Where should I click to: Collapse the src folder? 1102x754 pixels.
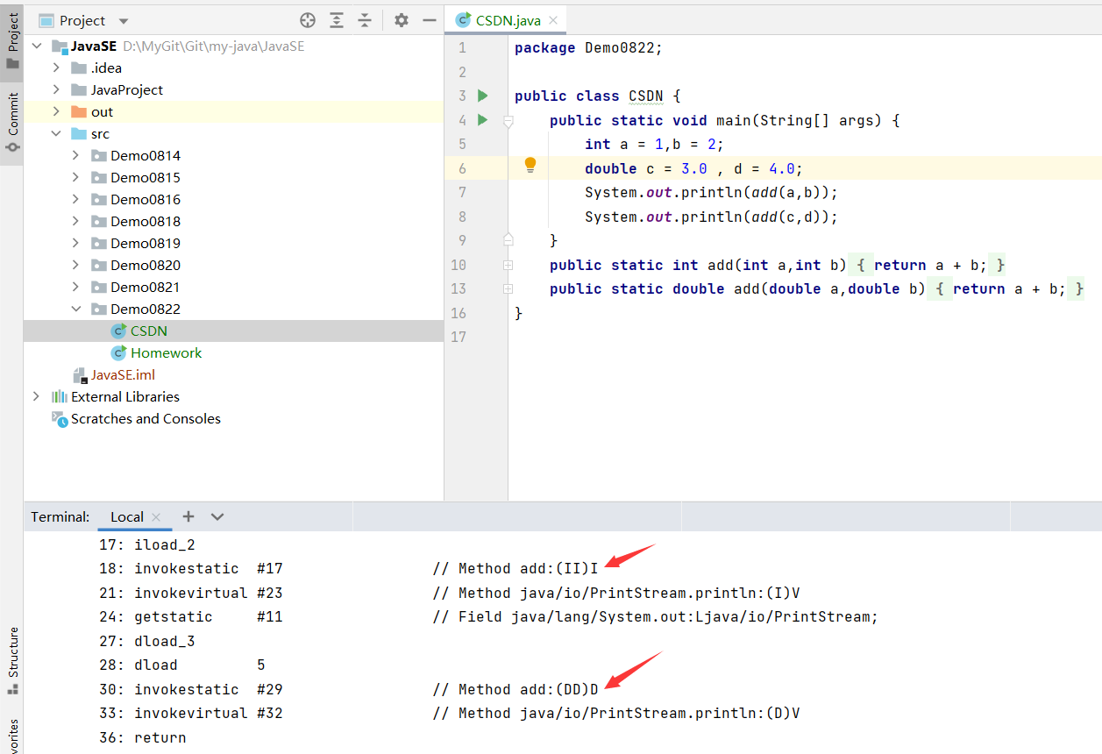coord(56,134)
